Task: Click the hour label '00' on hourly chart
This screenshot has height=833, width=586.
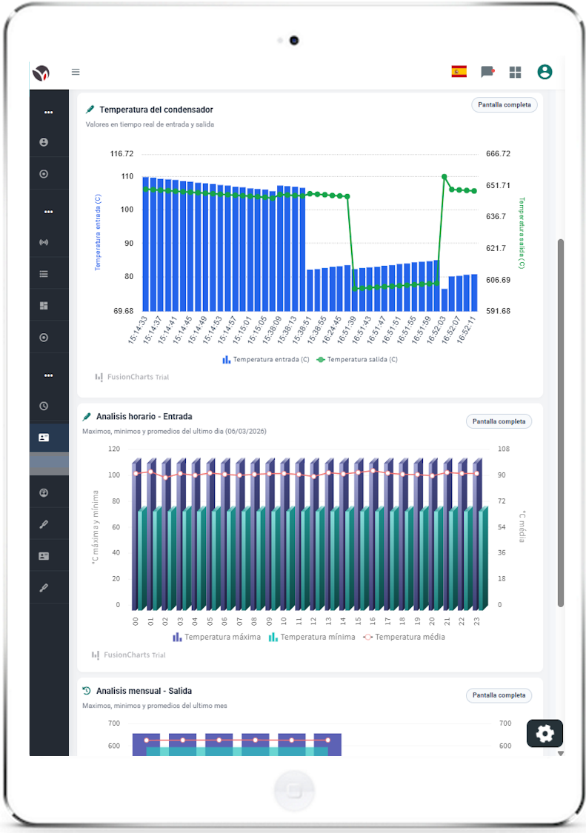Action: (x=136, y=621)
